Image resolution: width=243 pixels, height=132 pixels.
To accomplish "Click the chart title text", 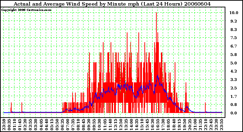I will tap(112, 4).
